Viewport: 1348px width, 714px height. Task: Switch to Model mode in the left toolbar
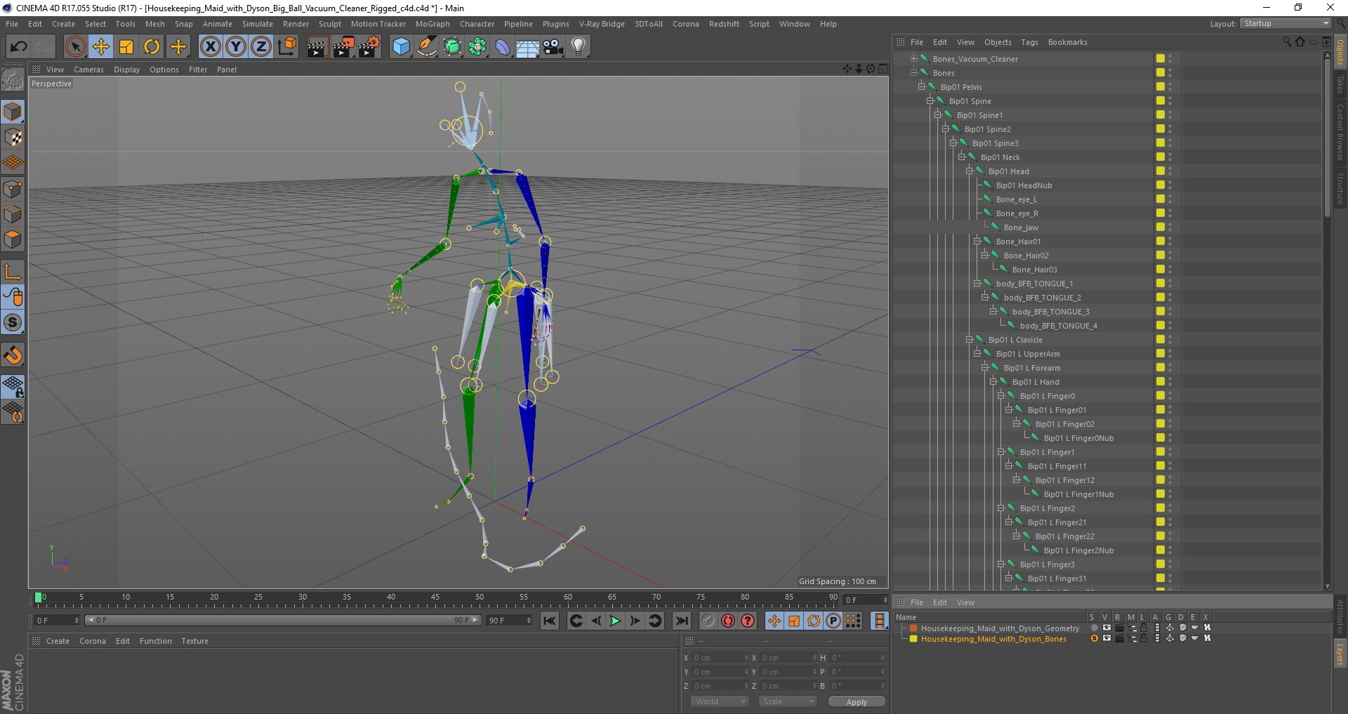(x=13, y=112)
